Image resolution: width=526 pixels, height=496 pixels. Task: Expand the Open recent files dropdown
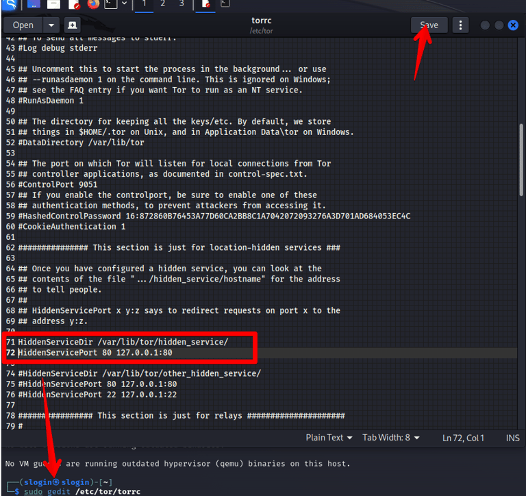pos(51,25)
